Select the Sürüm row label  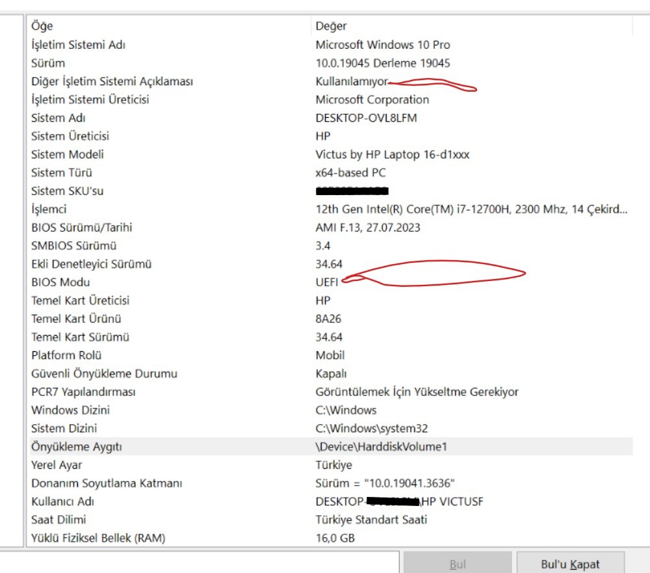point(48,63)
